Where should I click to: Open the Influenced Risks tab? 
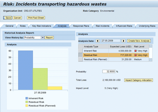point(124,26)
